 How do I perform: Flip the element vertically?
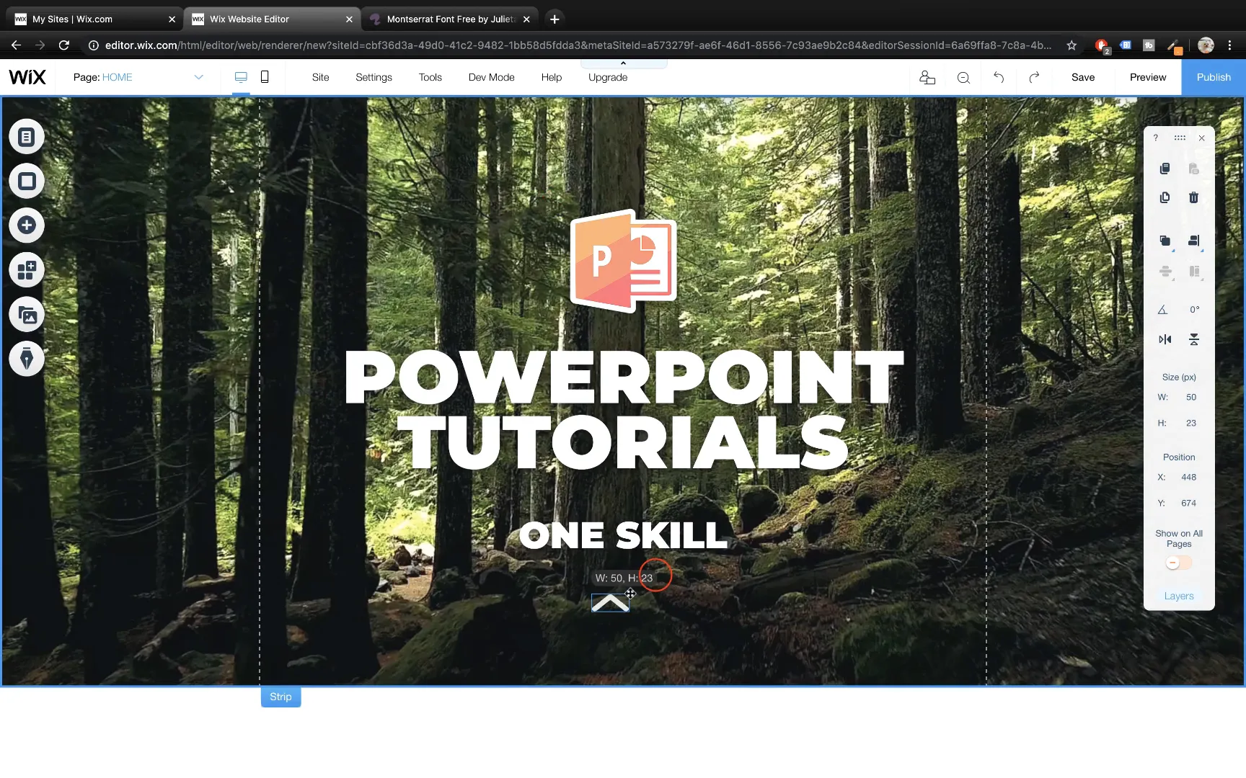[1194, 339]
